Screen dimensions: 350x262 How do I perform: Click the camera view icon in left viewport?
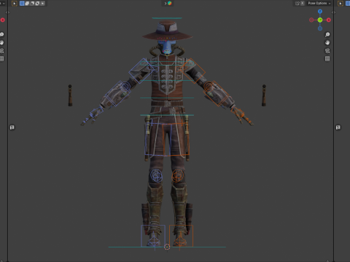point(1,51)
